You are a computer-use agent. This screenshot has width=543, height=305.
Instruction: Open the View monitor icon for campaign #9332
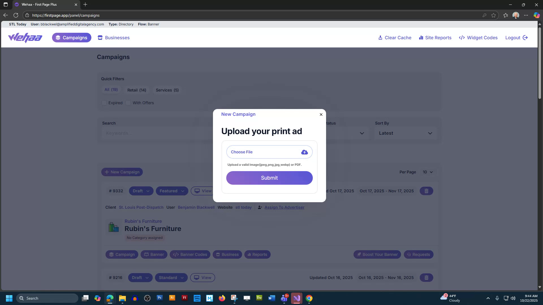pos(197,191)
